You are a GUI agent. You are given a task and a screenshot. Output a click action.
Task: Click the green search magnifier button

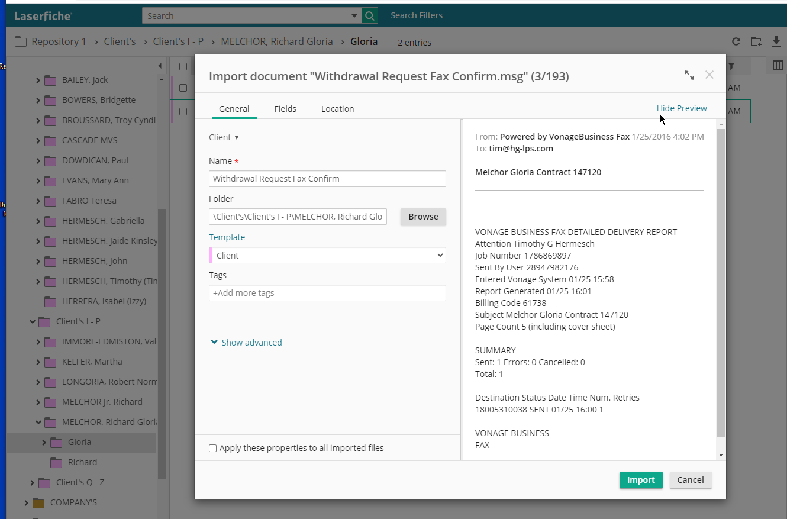pos(370,16)
